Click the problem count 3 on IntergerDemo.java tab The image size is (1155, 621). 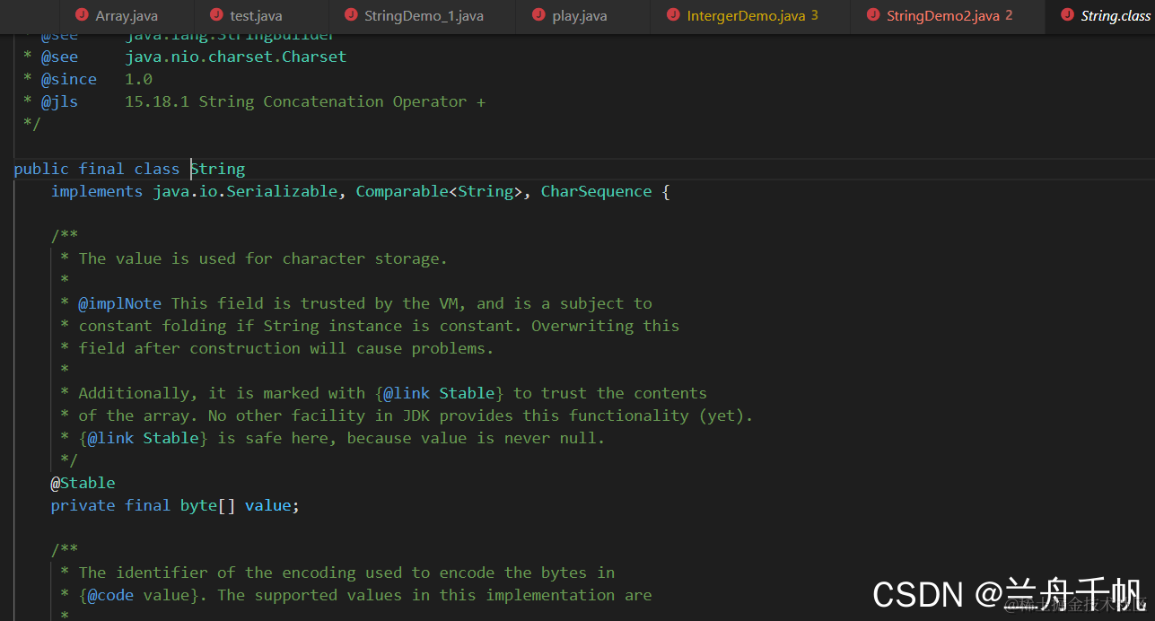(815, 15)
